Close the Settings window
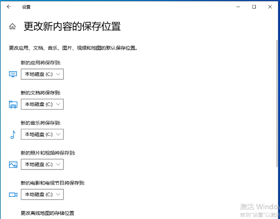This screenshot has height=219, width=280. tap(270, 7)
